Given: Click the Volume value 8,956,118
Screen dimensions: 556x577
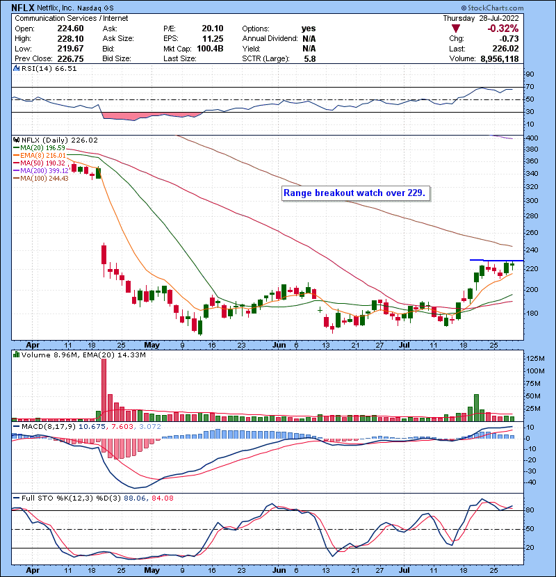Looking at the screenshot, I should (499, 59).
